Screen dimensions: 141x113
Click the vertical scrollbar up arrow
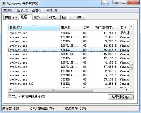tap(131, 27)
